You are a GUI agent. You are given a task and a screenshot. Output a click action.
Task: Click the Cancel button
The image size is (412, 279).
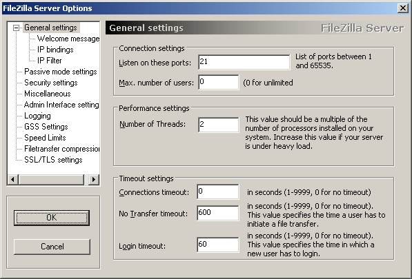tap(52, 247)
